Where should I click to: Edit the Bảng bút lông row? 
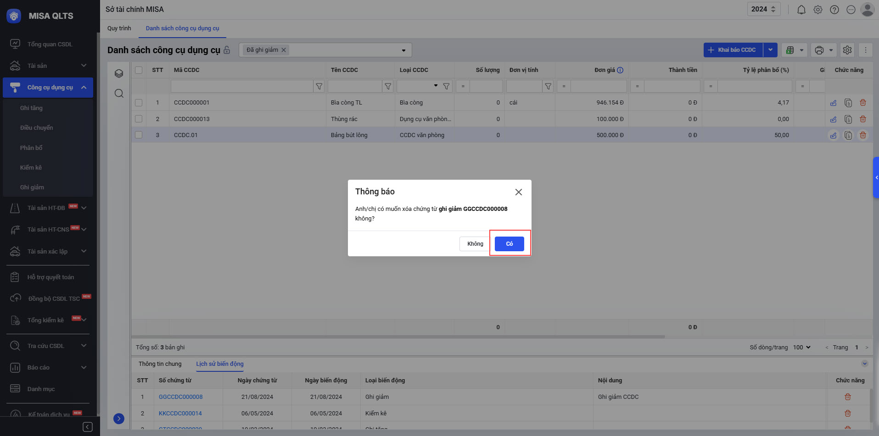click(833, 135)
